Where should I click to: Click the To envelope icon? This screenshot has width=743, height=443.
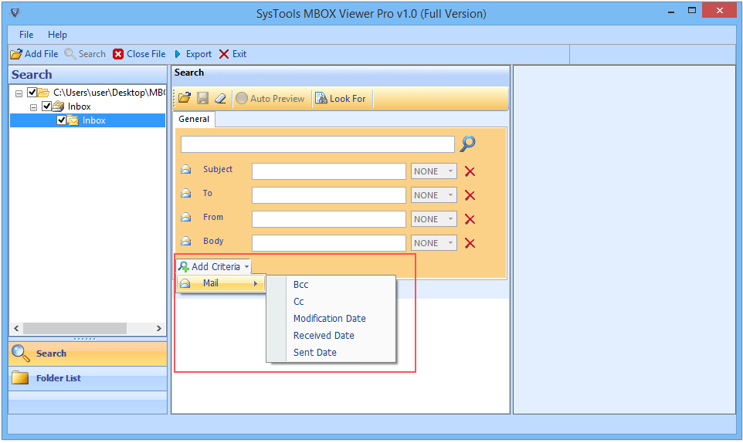pos(185,193)
